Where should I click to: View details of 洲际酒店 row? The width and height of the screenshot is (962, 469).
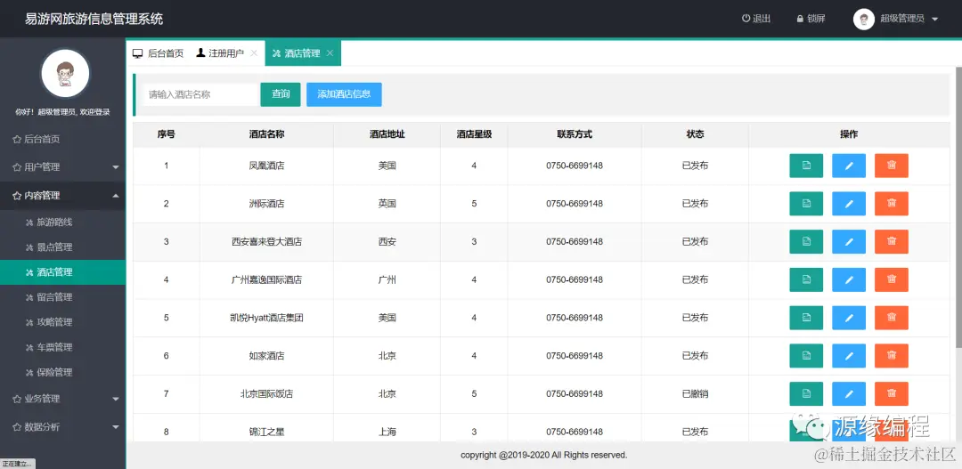click(x=805, y=204)
